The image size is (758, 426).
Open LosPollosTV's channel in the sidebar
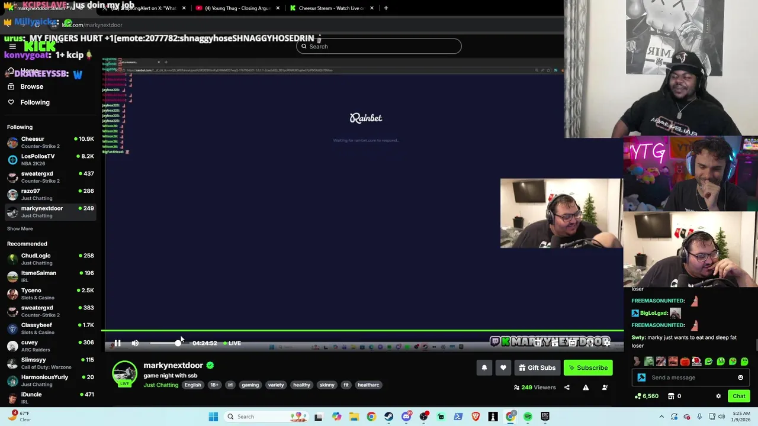[50, 160]
